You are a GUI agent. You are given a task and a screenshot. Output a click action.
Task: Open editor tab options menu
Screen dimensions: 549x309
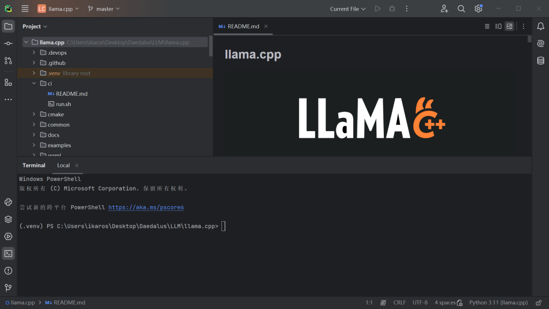pyautogui.click(x=523, y=26)
